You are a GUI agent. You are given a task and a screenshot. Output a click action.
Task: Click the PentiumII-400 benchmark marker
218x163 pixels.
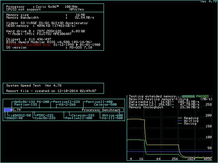pyautogui.click(x=99, y=102)
